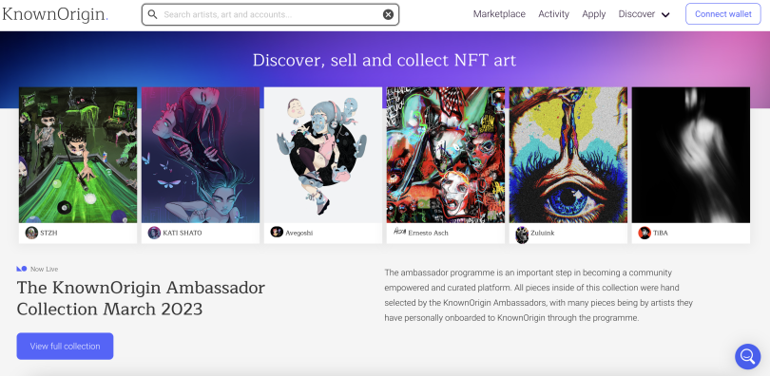Click the Now Live badge icon
The width and height of the screenshot is (770, 376).
[22, 269]
